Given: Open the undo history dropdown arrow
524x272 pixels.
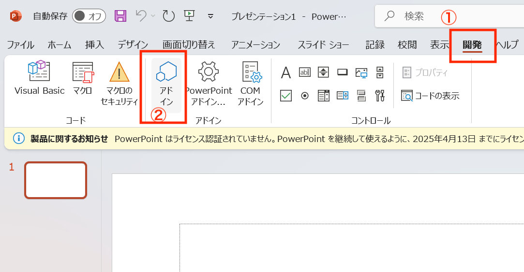Looking at the screenshot, I should [153, 16].
